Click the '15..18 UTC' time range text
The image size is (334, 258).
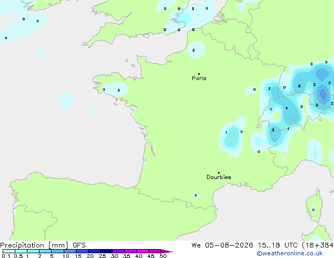tap(278, 245)
